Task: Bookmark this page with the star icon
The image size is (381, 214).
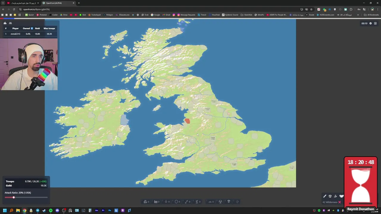Action: coord(311,9)
